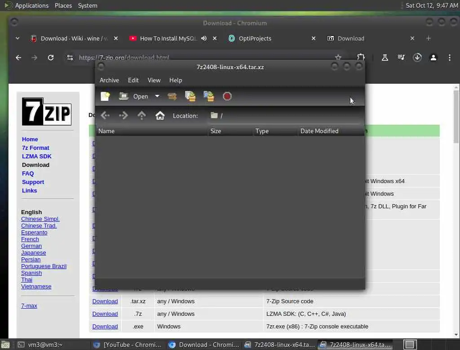The width and height of the screenshot is (460, 350).
Task: Click the webpage vertical scrollbar
Action: pyautogui.click(x=456, y=117)
